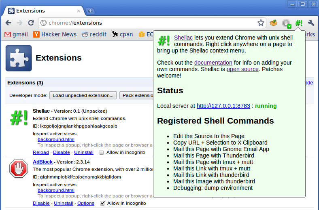Click 'Mail this Page with Thunderbird' entry
The image size is (319, 210).
(x=214, y=155)
